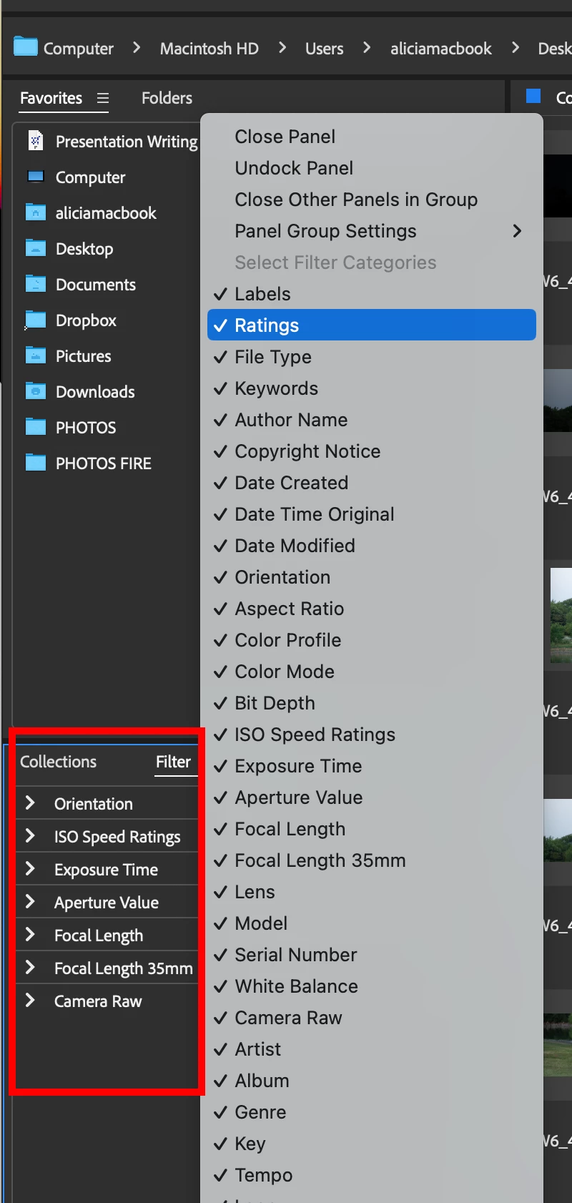Disable the Author Name filter category
572x1203 pixels.
(371, 420)
